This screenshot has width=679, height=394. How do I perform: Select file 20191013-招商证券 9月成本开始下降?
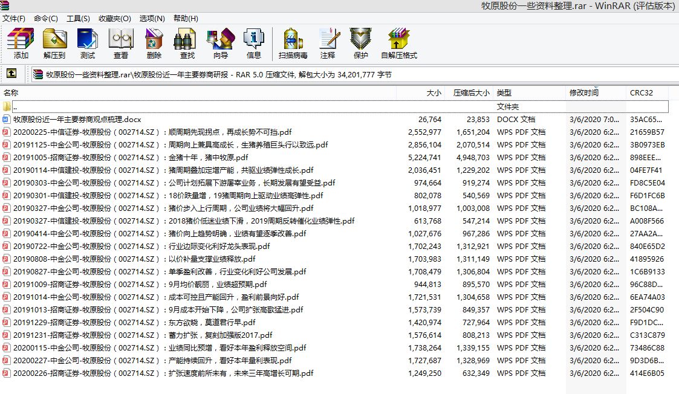[158, 310]
